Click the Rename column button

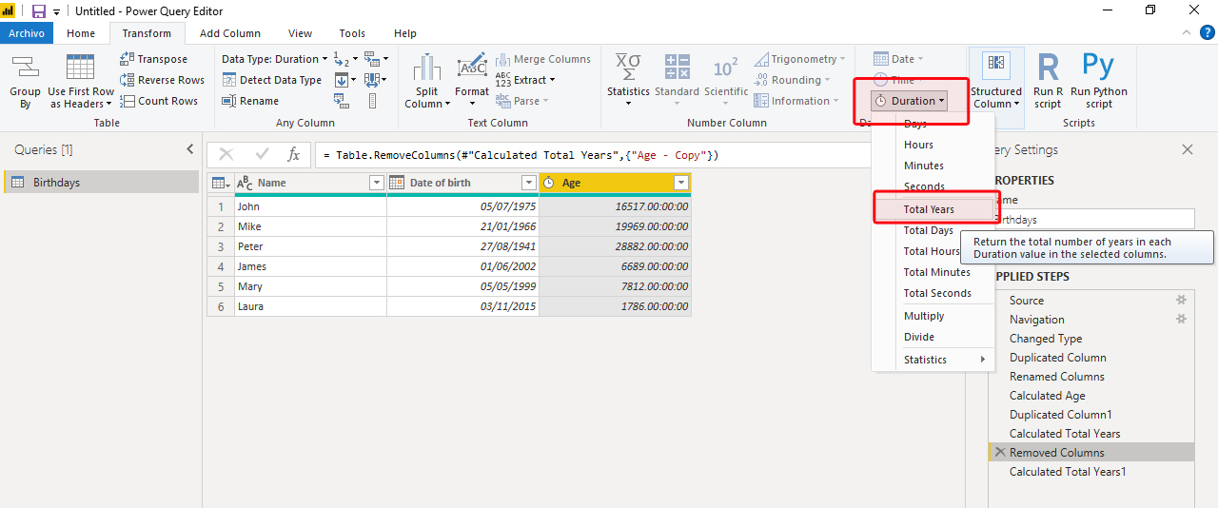click(251, 101)
